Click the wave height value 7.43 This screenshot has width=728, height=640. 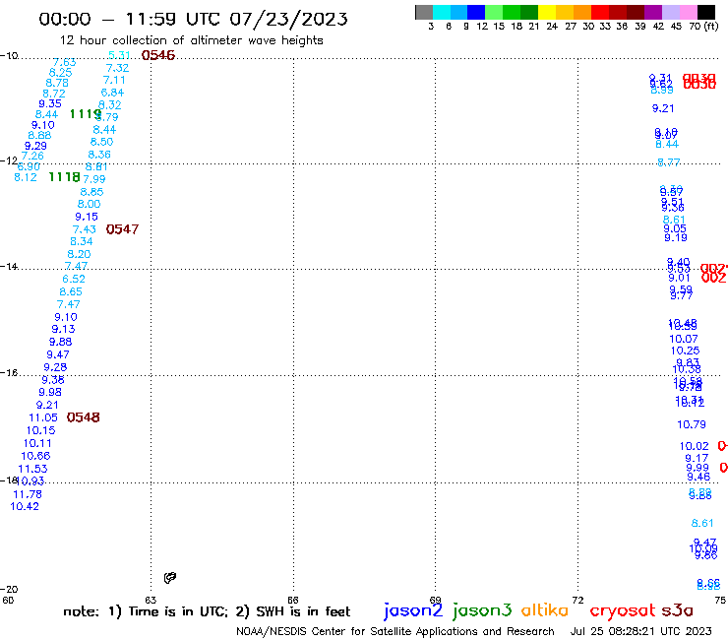[84, 229]
